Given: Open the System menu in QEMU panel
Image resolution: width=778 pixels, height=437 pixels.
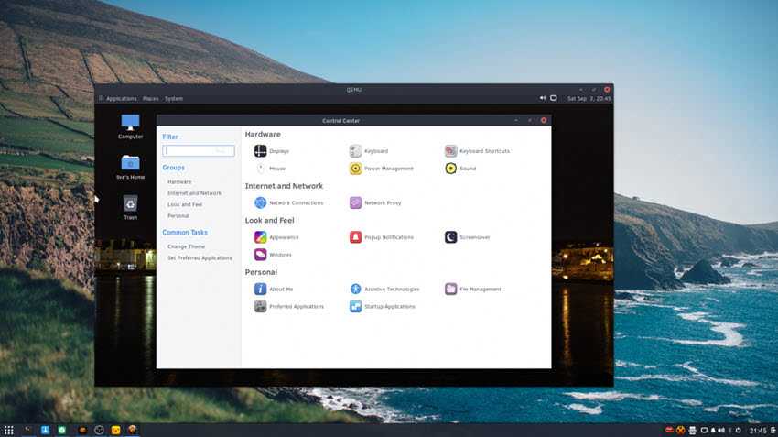Looking at the screenshot, I should (174, 98).
